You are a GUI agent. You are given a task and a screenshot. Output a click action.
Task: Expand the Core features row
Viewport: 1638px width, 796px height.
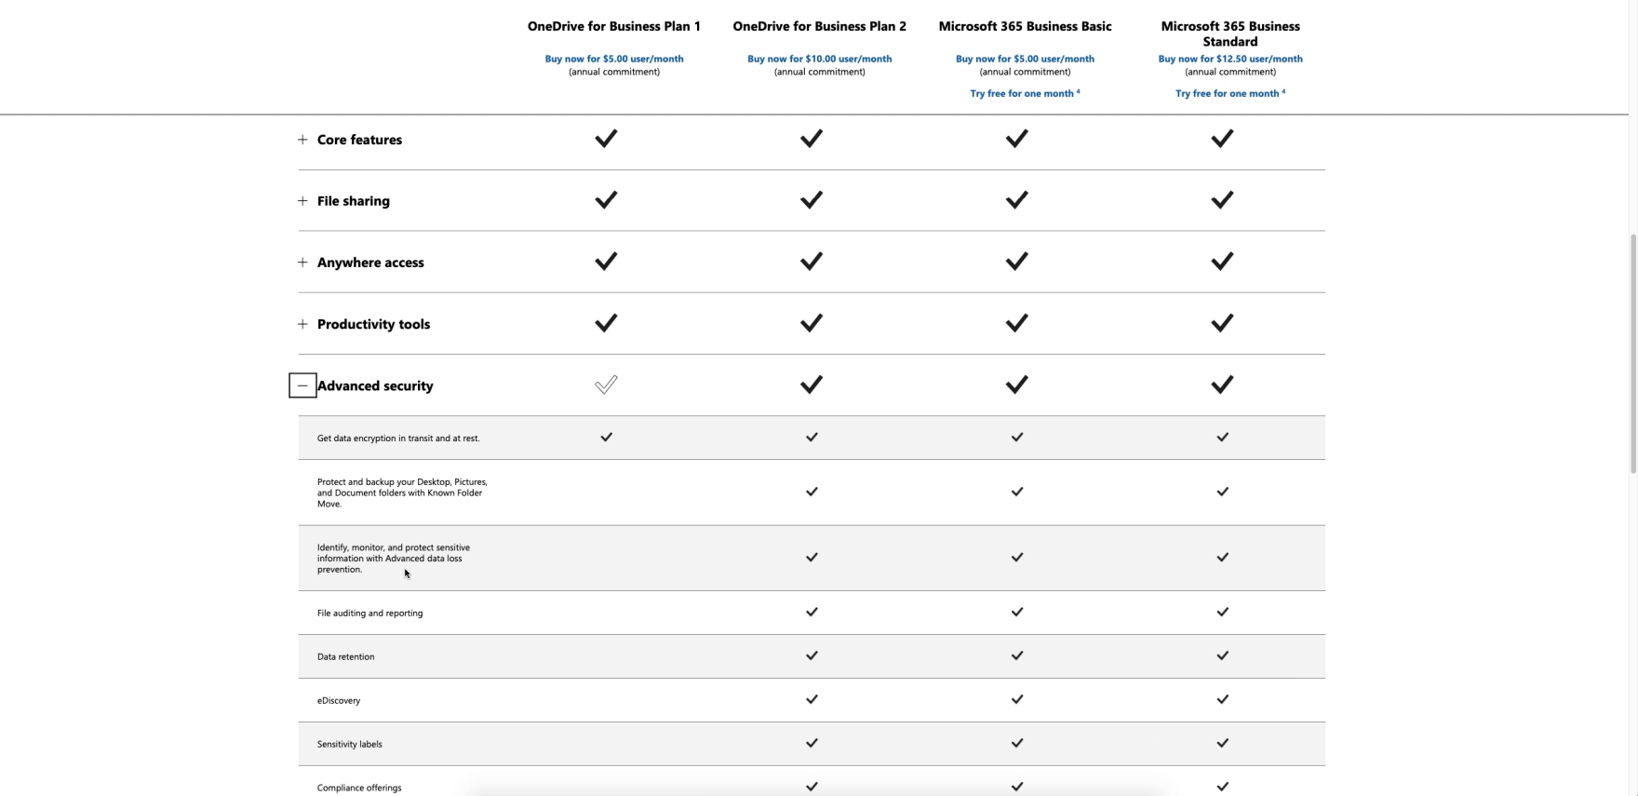click(302, 140)
